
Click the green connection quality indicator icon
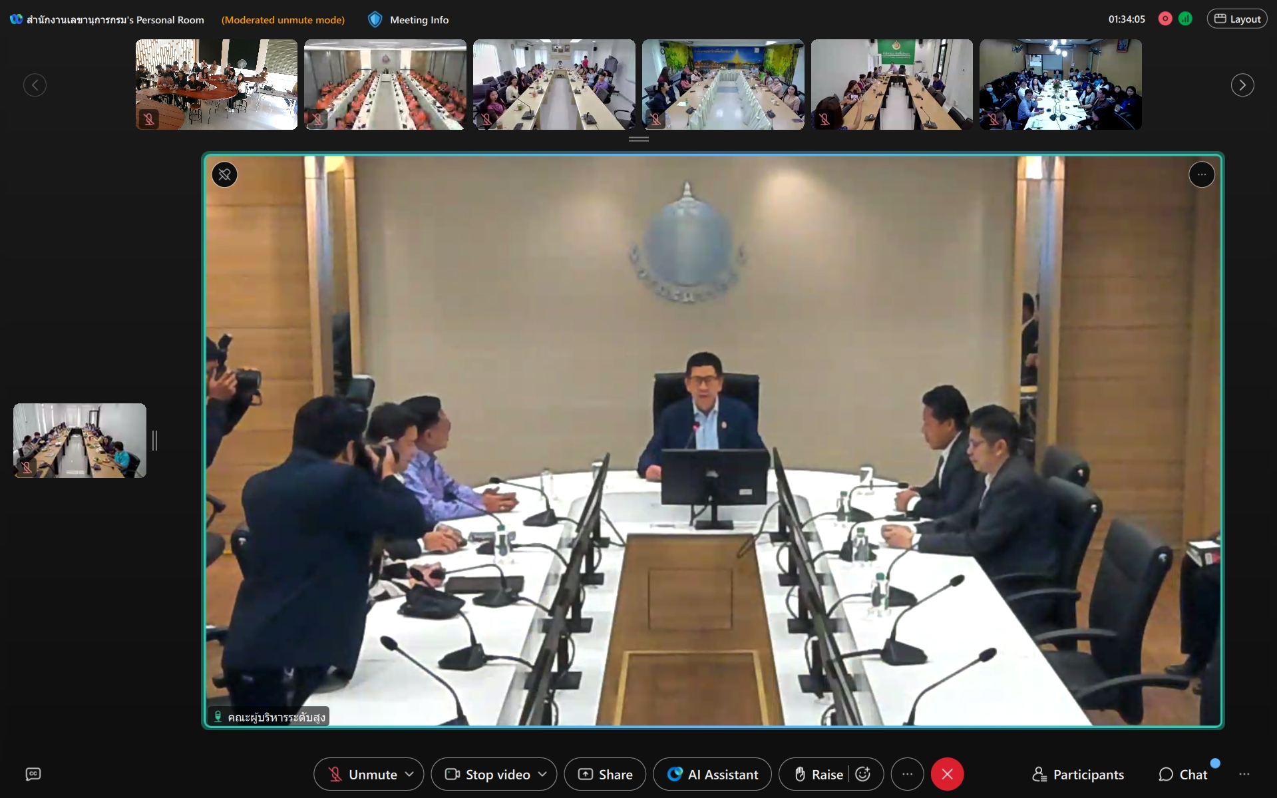click(1185, 19)
